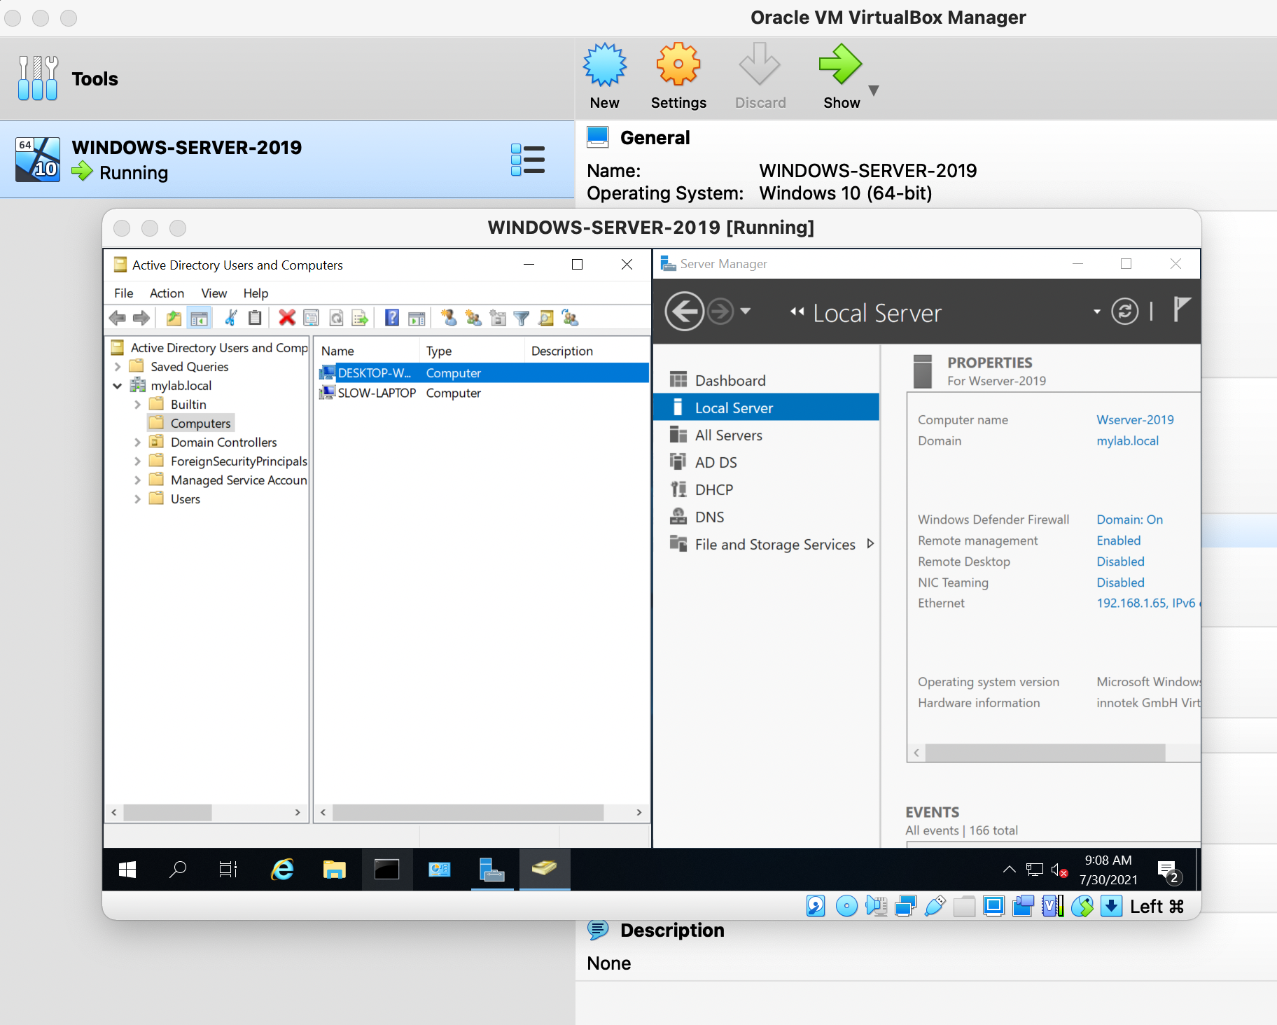Image resolution: width=1277 pixels, height=1025 pixels.
Task: Select DNS in Server Manager sidebar
Action: (x=766, y=517)
